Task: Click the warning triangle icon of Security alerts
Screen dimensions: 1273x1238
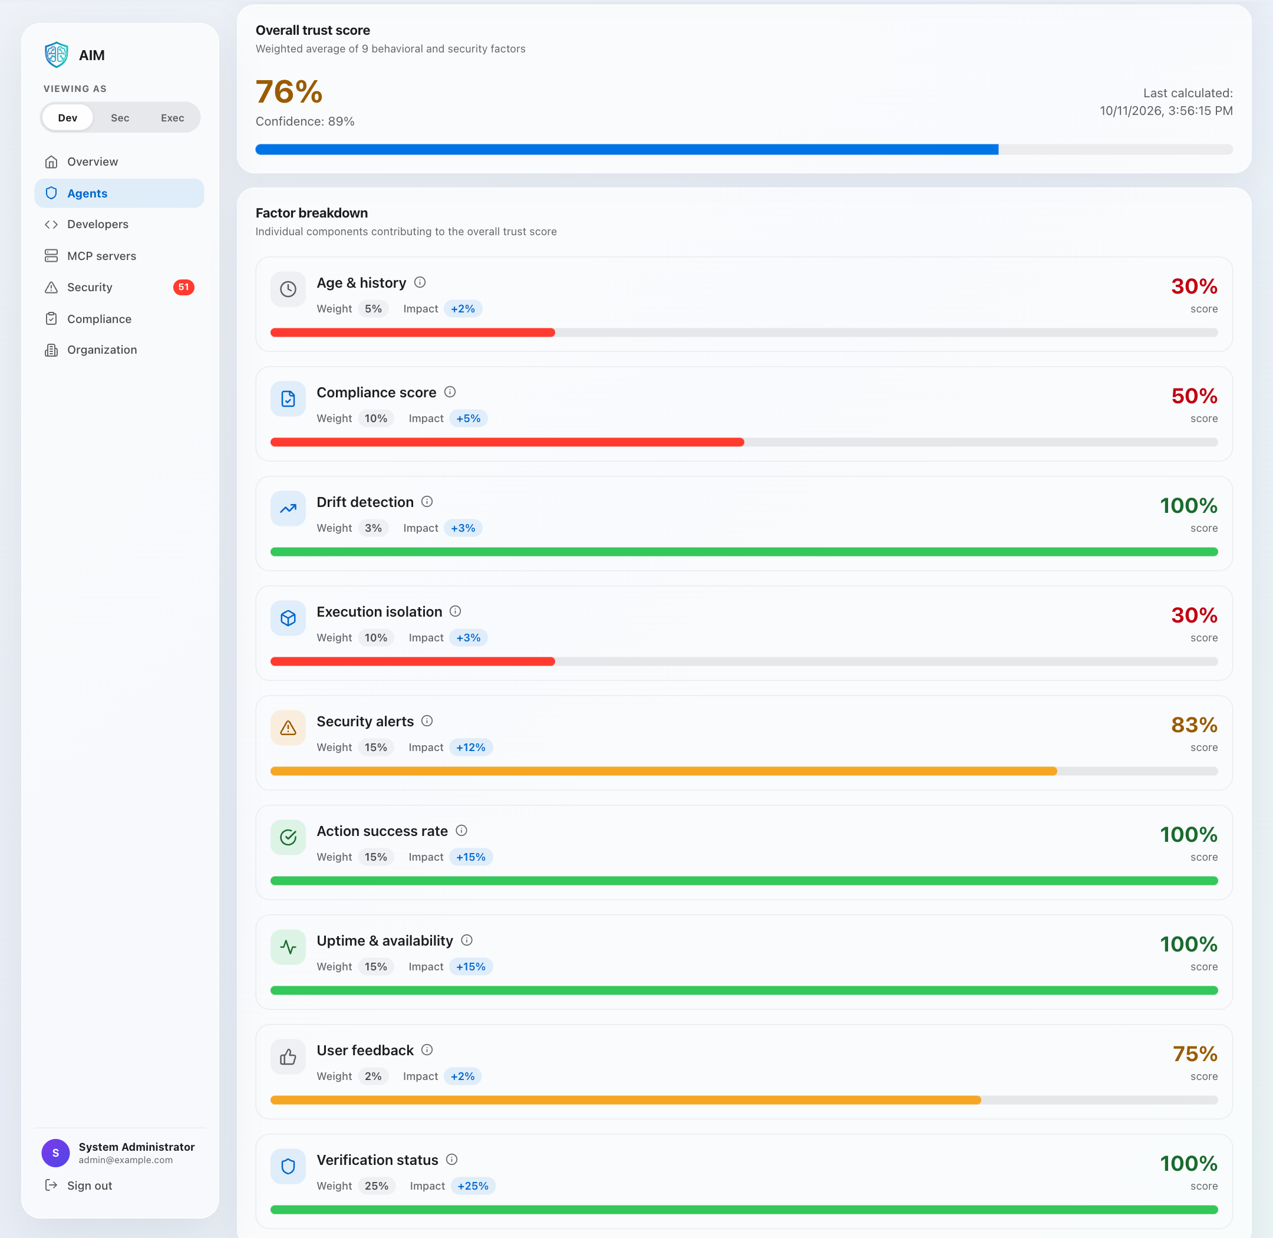Action: pos(288,727)
